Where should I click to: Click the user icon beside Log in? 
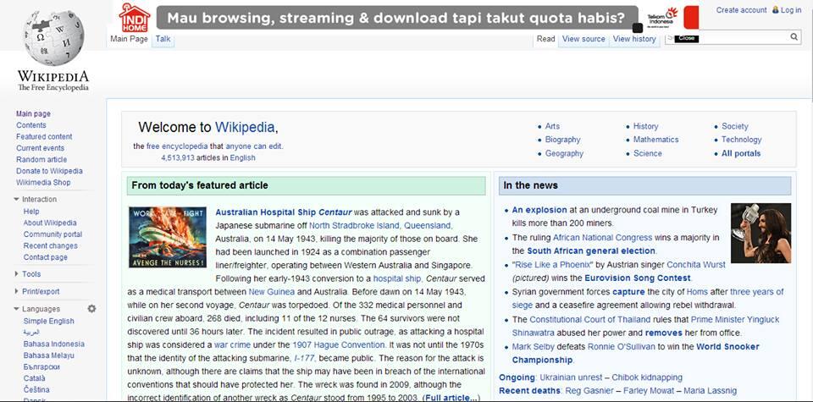click(775, 10)
